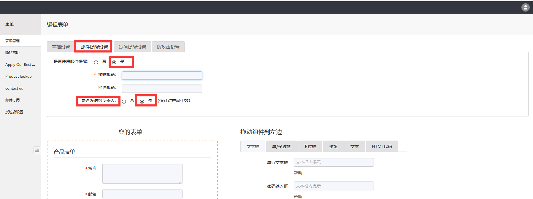Select 是 for 是否使用邮件提醒
The width and height of the screenshot is (533, 199).
coord(114,62)
